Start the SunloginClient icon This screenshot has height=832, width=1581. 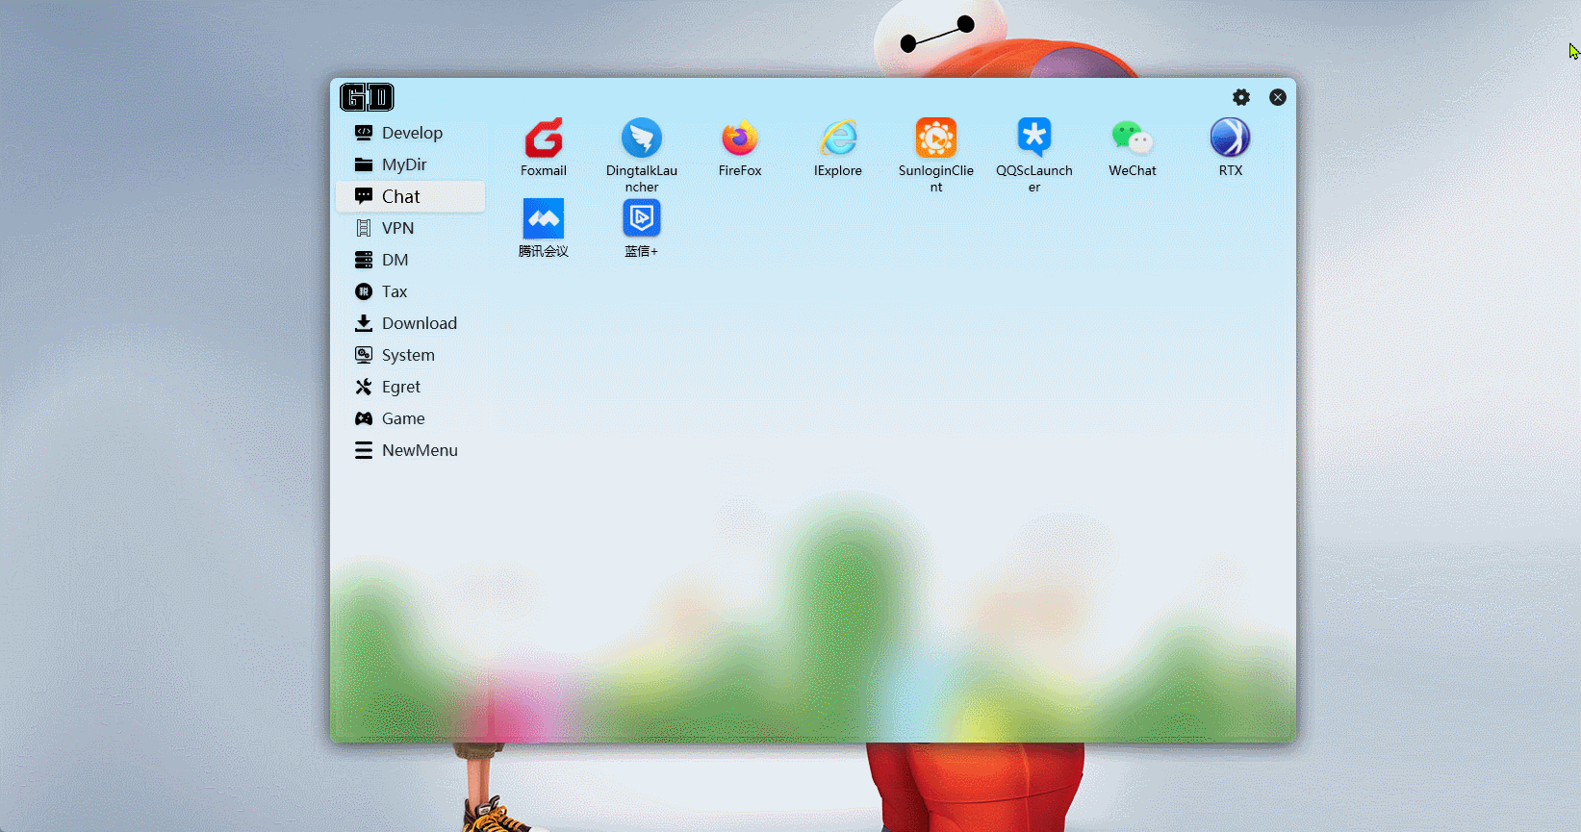(x=936, y=139)
